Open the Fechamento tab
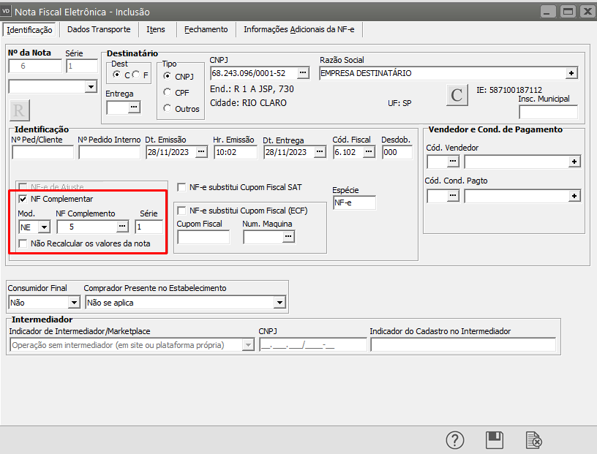Viewport: 597px width, 454px height. tap(206, 29)
